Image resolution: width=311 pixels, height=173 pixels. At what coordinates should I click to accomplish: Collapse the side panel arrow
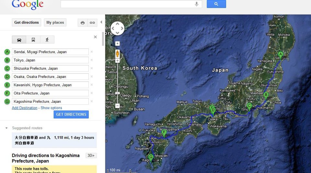[101, 22]
